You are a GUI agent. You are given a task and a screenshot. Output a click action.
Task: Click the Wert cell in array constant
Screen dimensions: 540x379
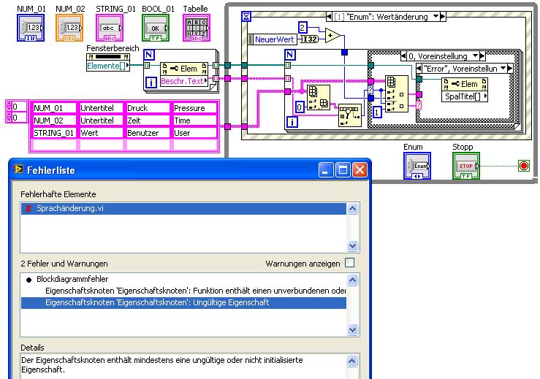pos(101,133)
